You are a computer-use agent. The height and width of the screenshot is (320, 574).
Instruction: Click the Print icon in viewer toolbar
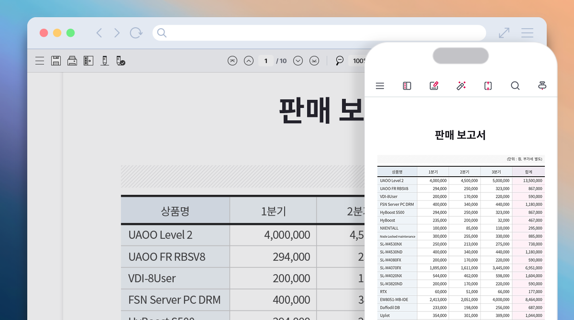(x=72, y=61)
